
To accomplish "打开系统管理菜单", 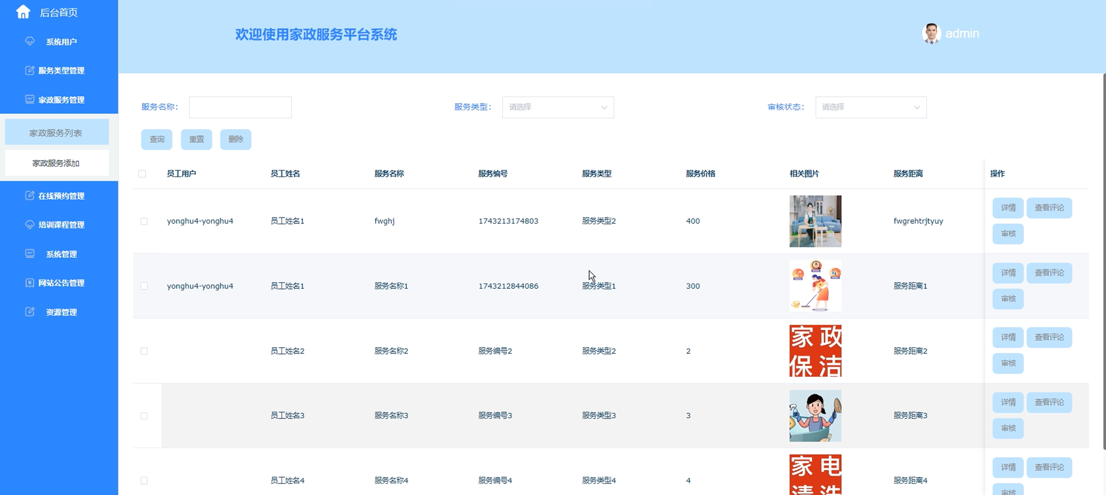I will click(x=61, y=254).
